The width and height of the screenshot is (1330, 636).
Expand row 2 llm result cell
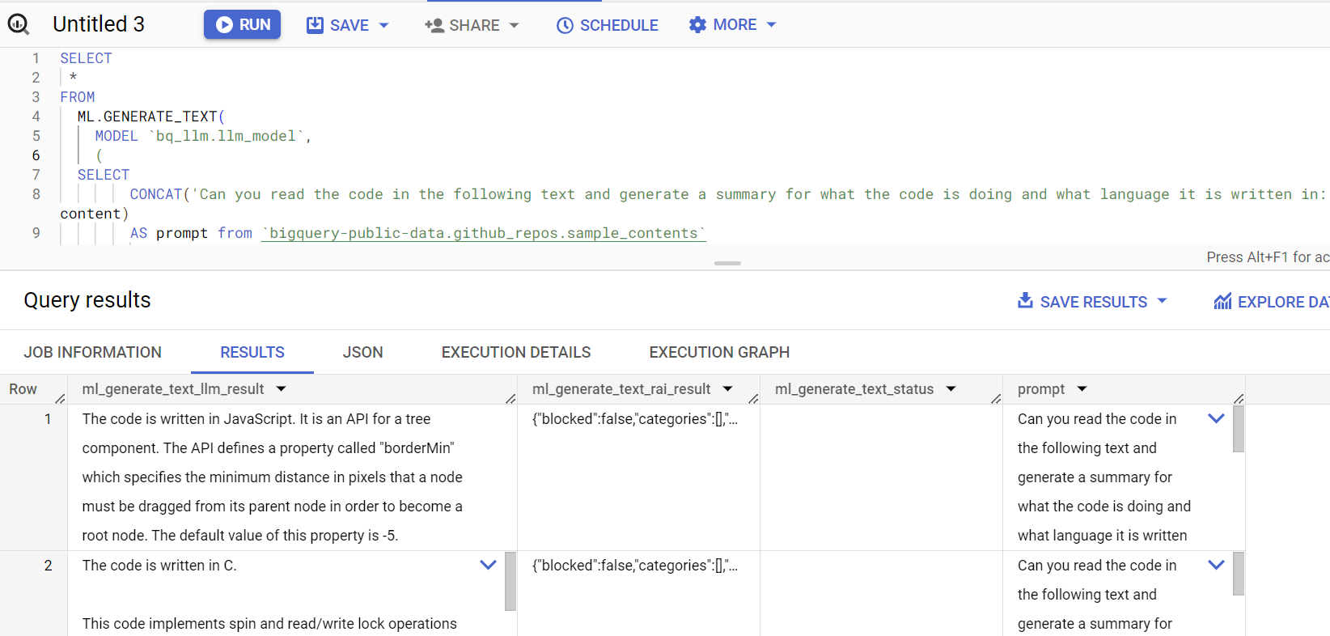click(x=488, y=565)
